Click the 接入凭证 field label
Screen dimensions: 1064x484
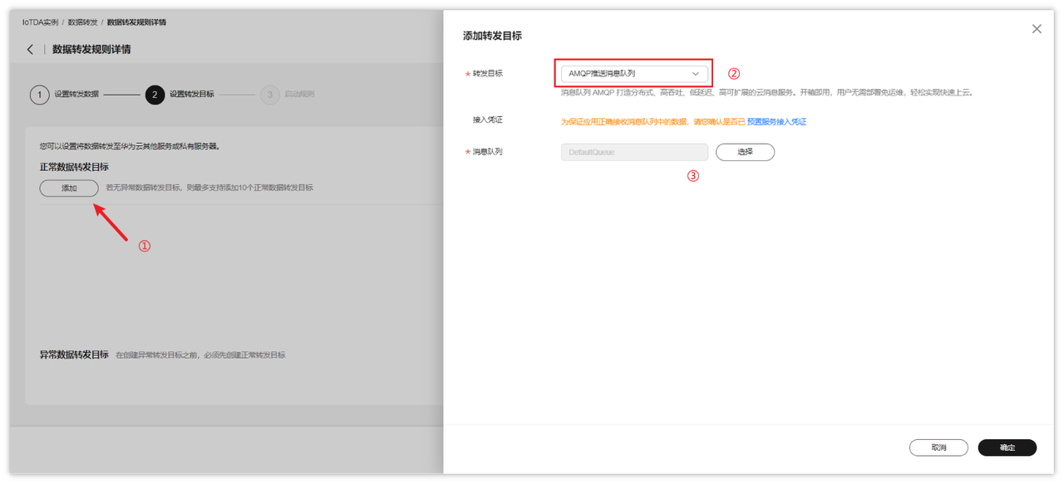pyautogui.click(x=487, y=120)
